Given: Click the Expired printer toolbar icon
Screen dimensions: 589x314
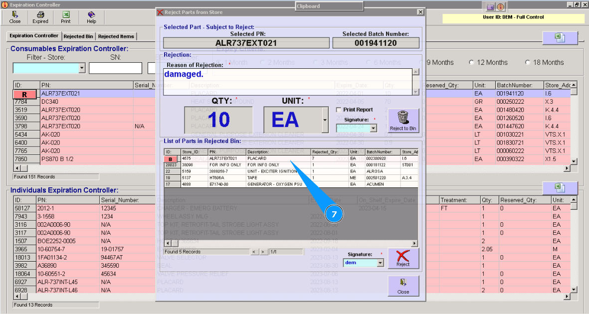Looking at the screenshot, I should click(x=40, y=17).
